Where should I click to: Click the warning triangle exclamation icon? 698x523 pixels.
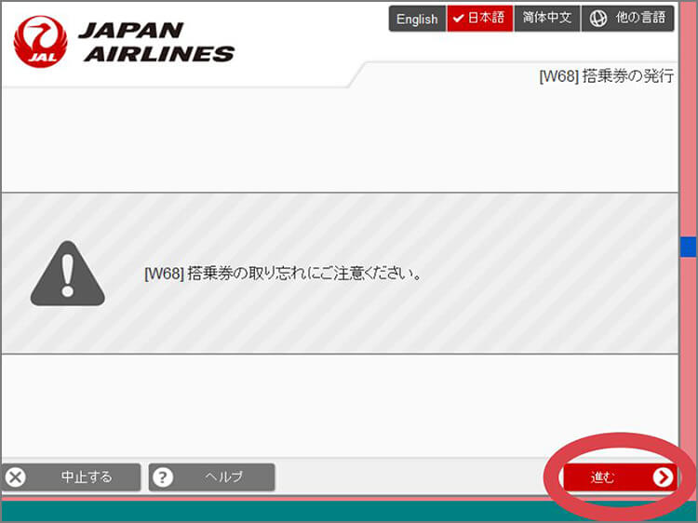(67, 275)
